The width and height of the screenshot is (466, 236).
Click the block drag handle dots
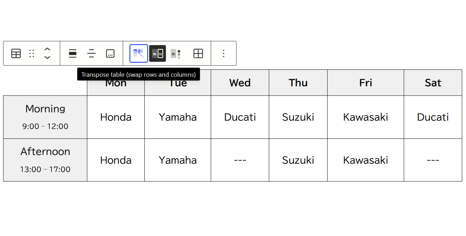click(x=32, y=53)
